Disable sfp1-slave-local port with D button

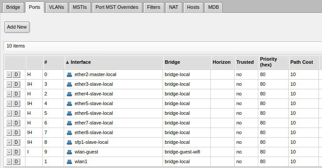pos(16,142)
